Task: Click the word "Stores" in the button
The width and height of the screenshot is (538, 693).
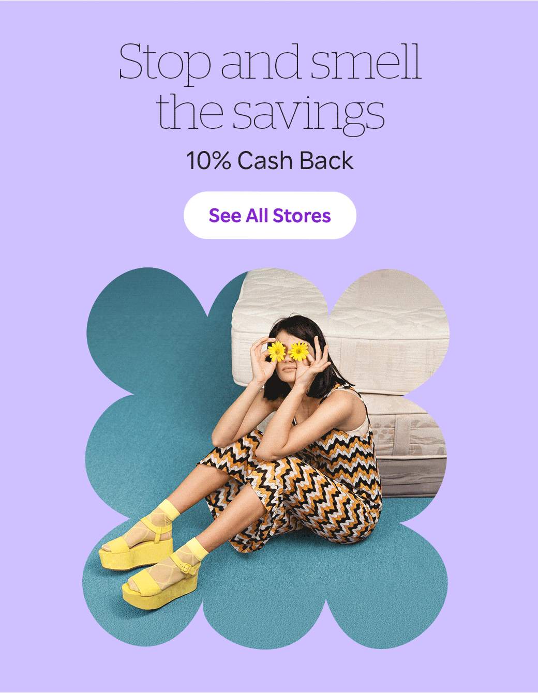Action: (x=302, y=216)
